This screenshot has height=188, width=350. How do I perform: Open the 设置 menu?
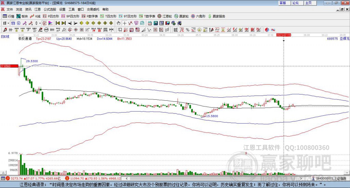pyautogui.click(x=62, y=9)
